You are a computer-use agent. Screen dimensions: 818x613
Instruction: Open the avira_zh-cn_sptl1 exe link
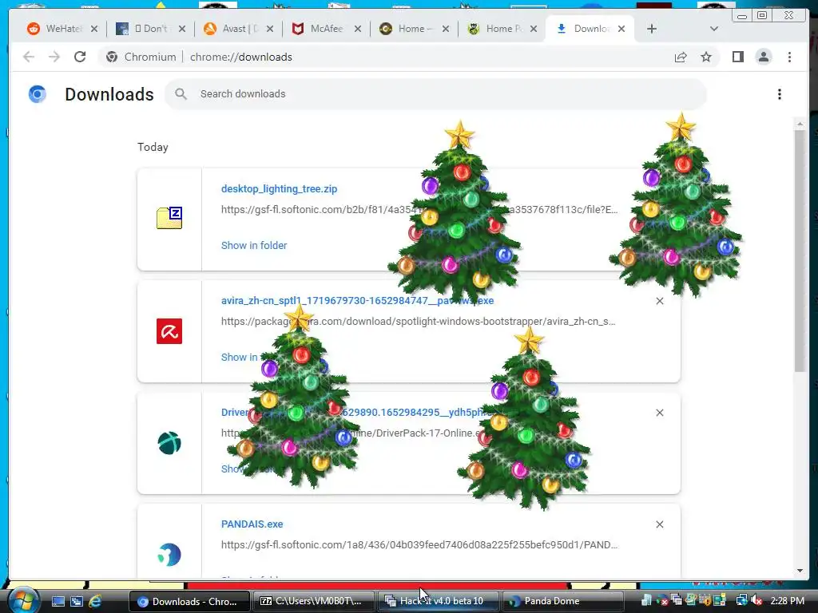coord(357,300)
